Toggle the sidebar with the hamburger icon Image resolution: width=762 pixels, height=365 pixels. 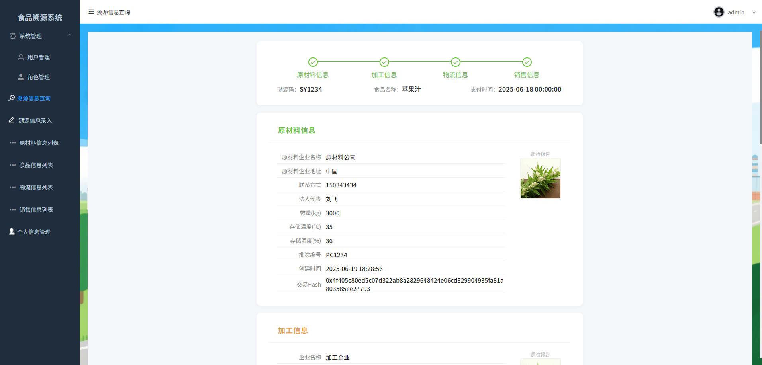coord(91,12)
